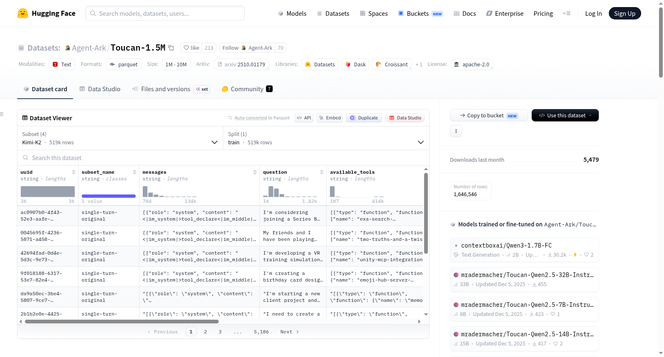Screen dimensions: 664x357
Task: Sort by question column arrows
Action: pyautogui.click(x=322, y=172)
